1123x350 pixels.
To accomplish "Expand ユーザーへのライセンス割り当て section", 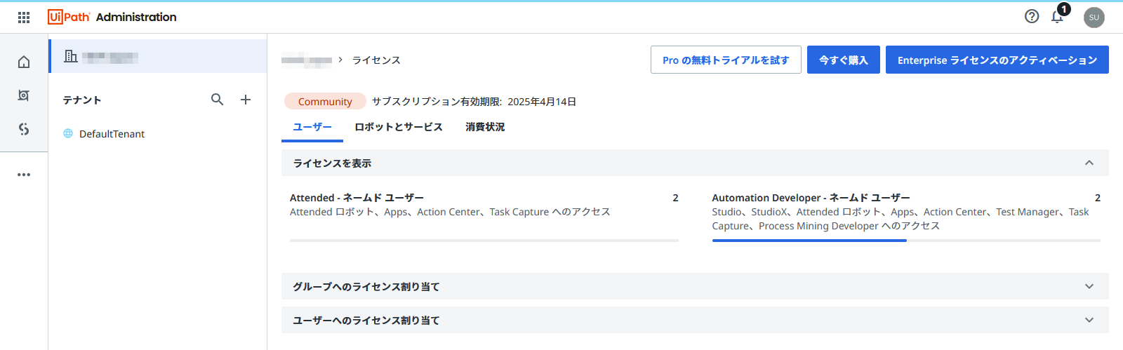I will point(1089,320).
